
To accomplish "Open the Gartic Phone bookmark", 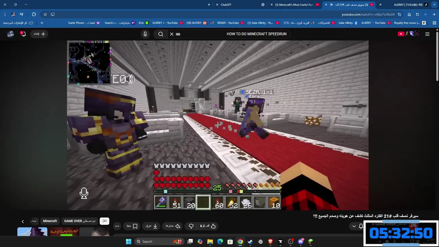I will coord(84,23).
